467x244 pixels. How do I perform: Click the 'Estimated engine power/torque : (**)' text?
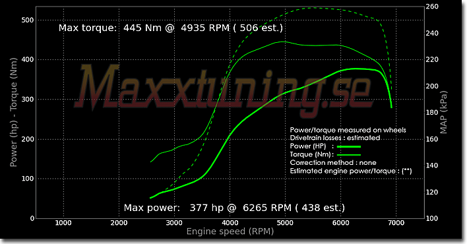[x=351, y=171]
